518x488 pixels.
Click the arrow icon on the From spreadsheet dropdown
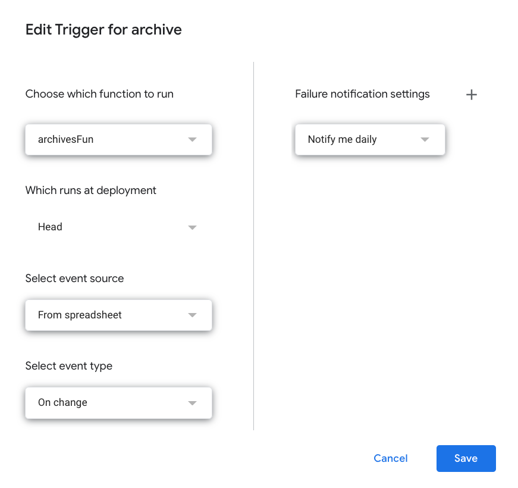192,315
